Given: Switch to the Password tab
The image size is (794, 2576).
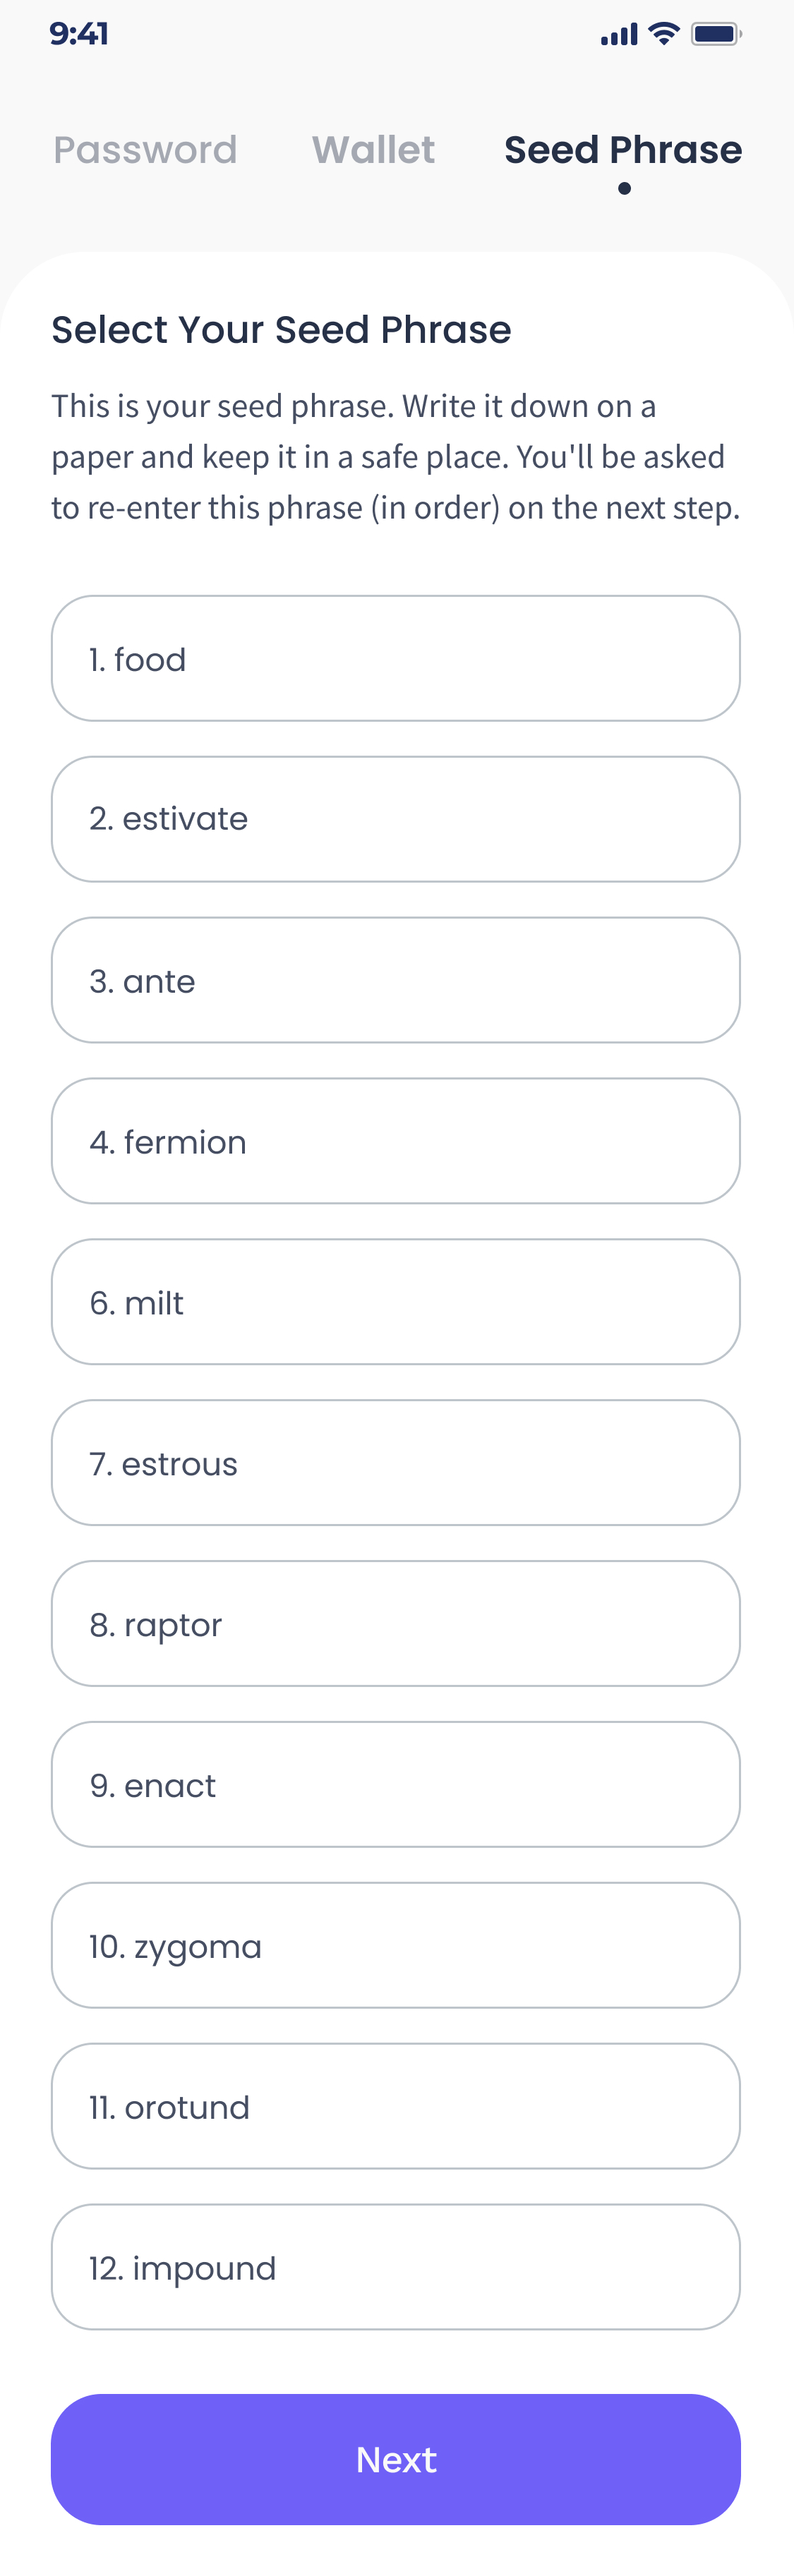Looking at the screenshot, I should click(x=145, y=150).
